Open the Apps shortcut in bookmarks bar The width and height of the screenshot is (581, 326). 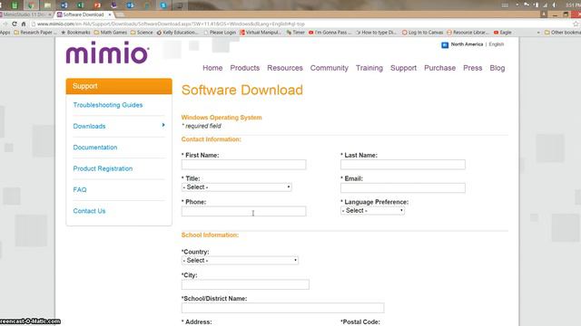point(5,33)
